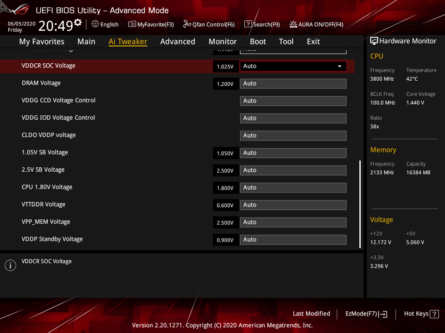The image size is (445, 333).
Task: Click CPU Frequency 3800 MHz value
Action: point(382,79)
